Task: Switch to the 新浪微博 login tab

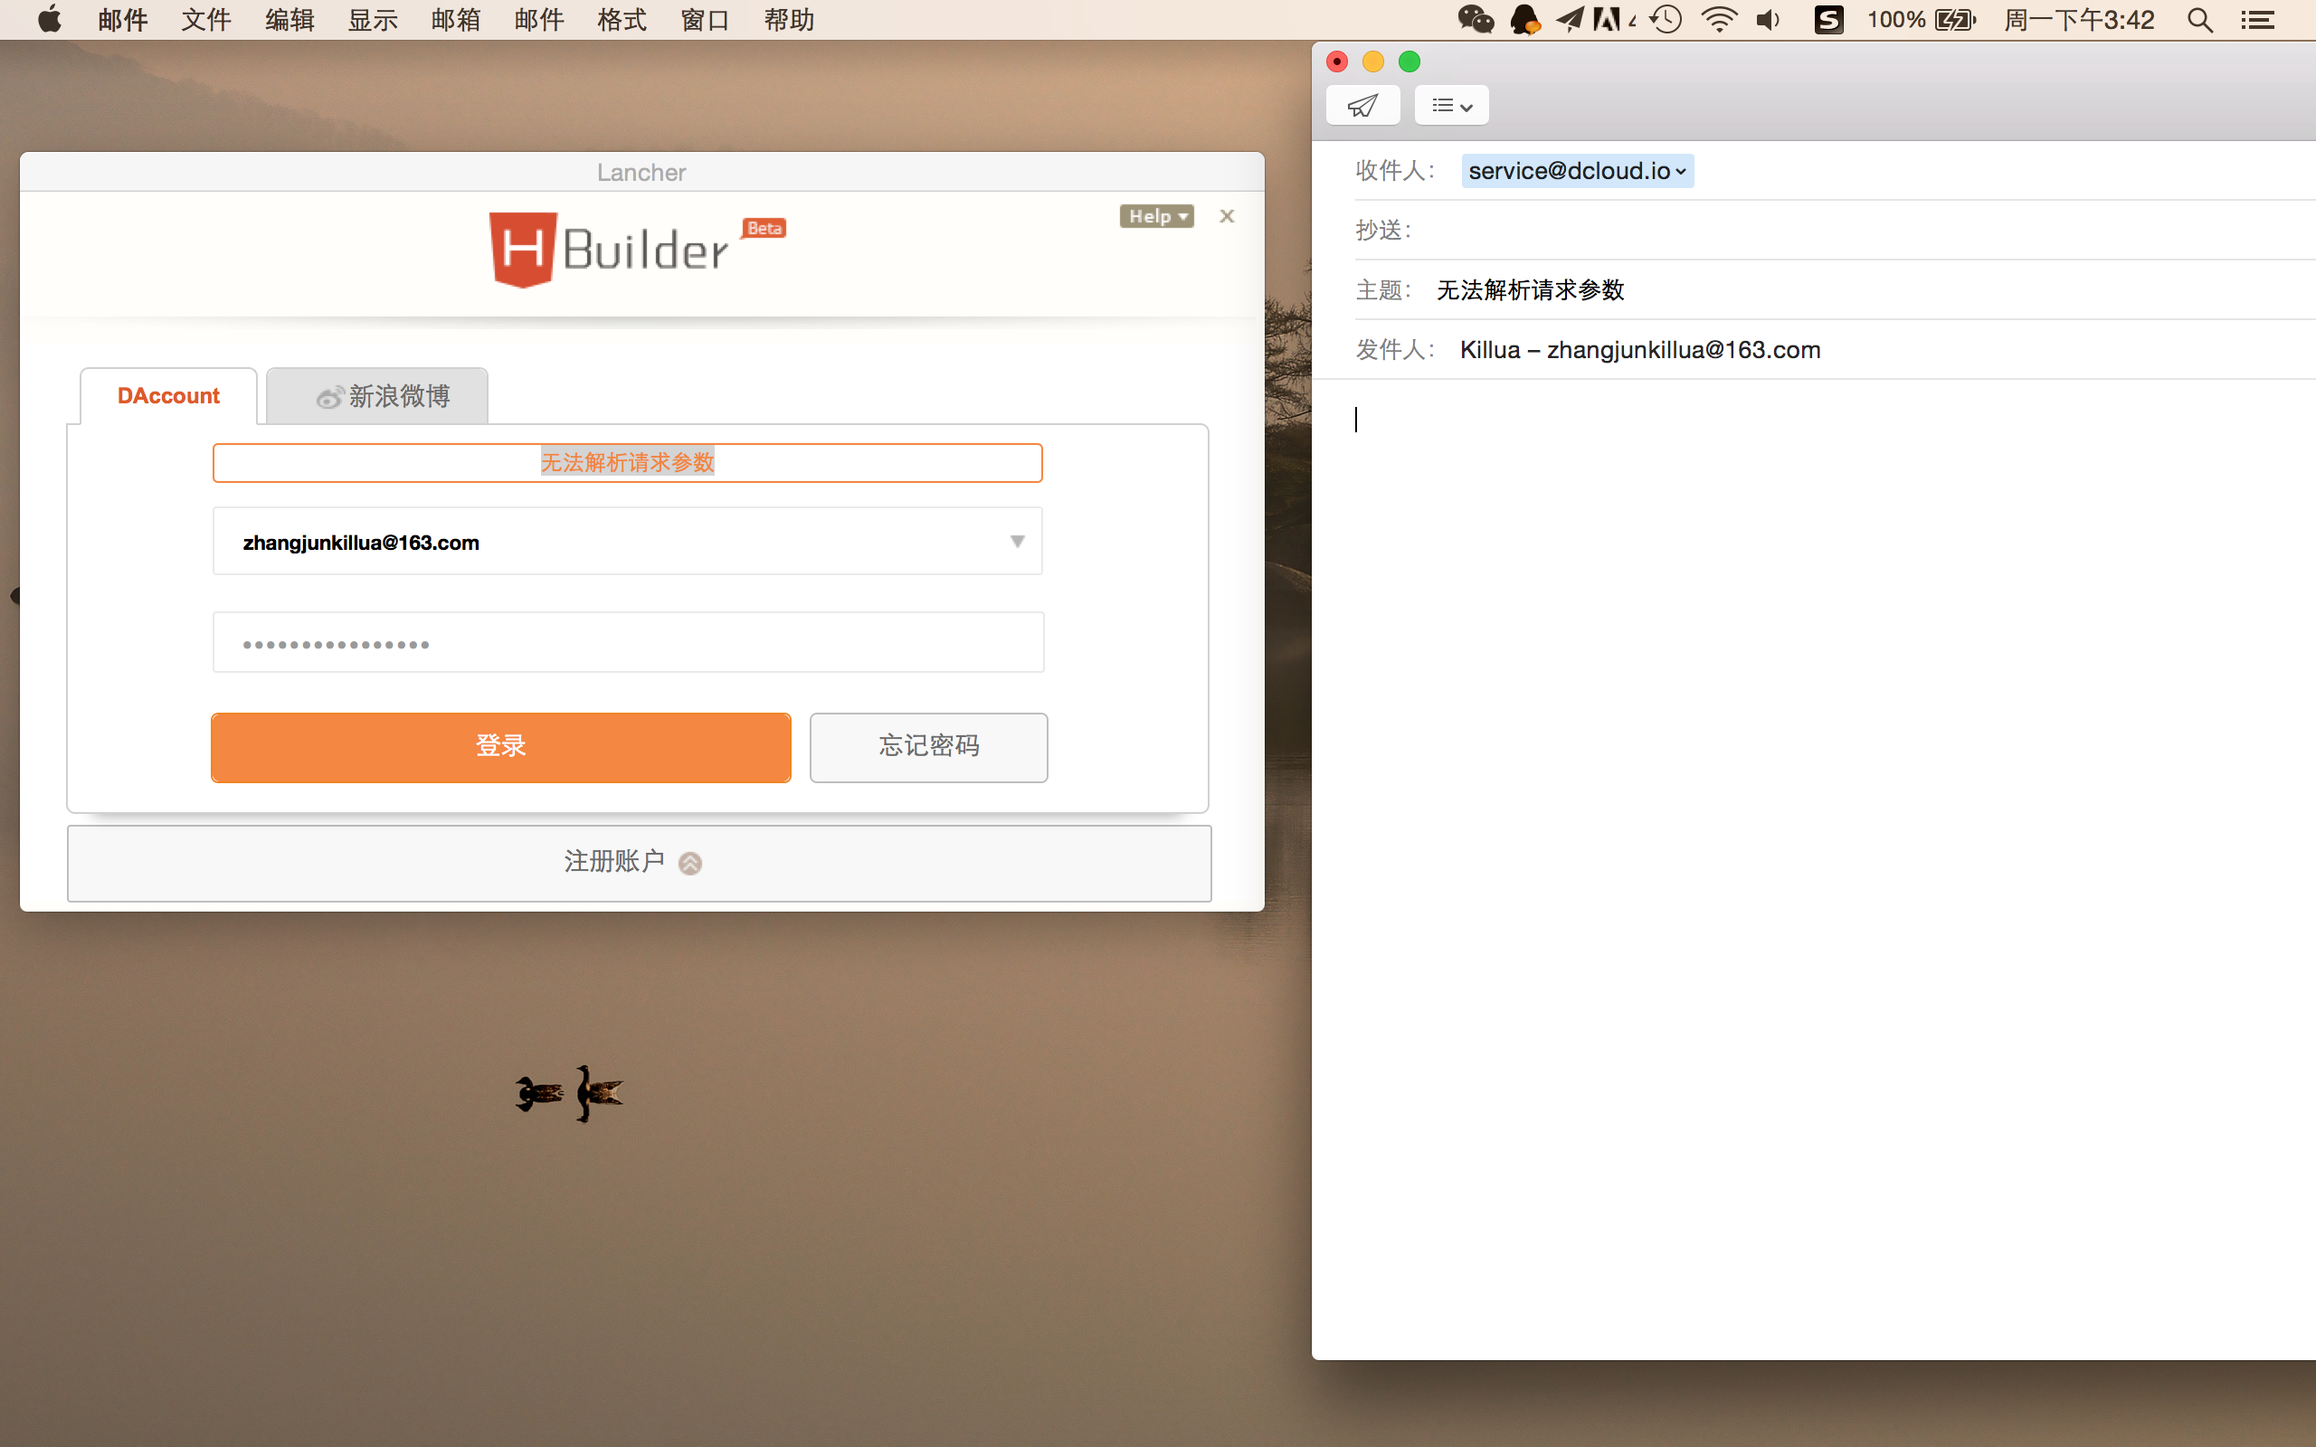Action: [378, 396]
